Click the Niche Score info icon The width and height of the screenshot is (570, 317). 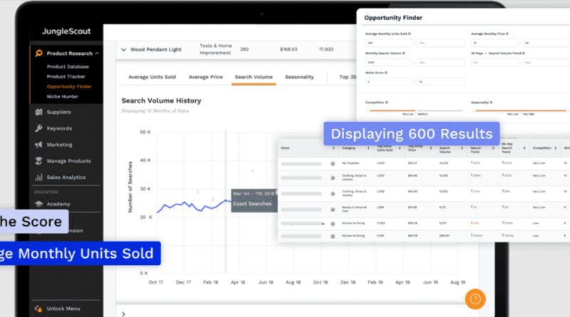(386, 73)
